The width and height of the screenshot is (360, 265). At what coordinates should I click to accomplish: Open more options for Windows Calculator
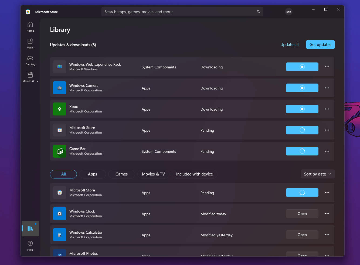(x=327, y=235)
